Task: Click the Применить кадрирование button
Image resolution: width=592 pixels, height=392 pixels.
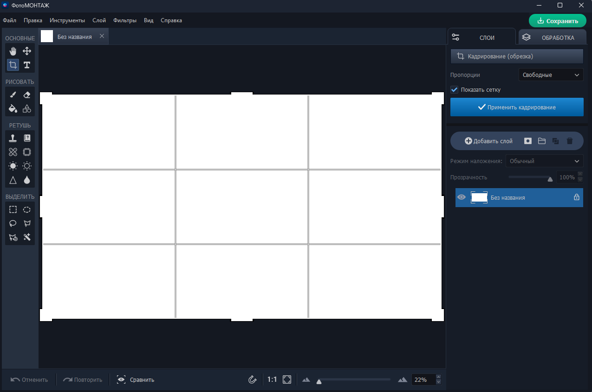Action: 517,107
